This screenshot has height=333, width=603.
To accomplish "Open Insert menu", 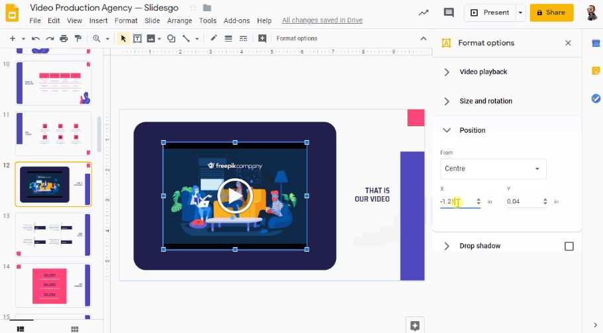I will coord(99,20).
